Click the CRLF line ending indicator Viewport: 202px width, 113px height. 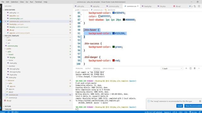tap(181, 112)
